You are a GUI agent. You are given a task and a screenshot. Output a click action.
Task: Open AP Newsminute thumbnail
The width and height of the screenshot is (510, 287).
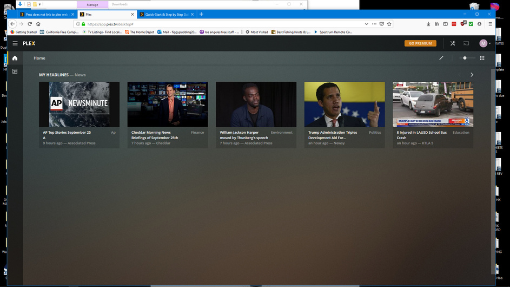[x=79, y=105]
